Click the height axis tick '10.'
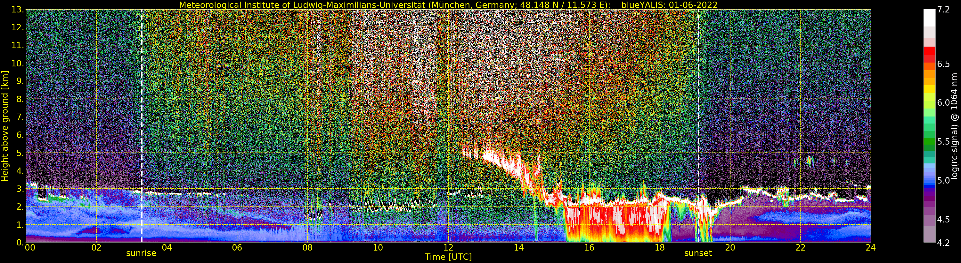Screen dimensions: 961x263 pyautogui.click(x=18, y=63)
